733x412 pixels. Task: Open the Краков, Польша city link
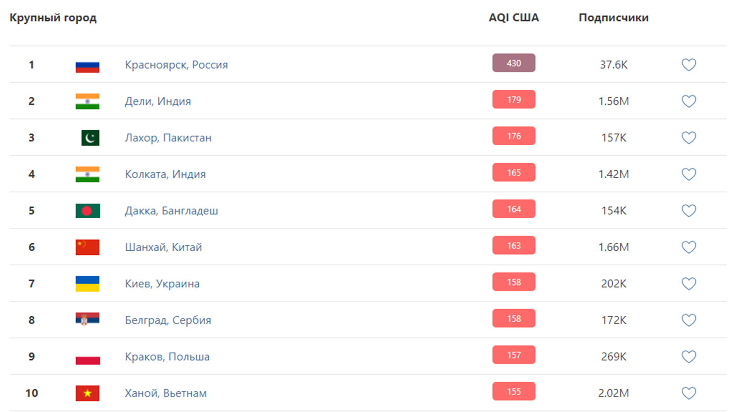167,357
